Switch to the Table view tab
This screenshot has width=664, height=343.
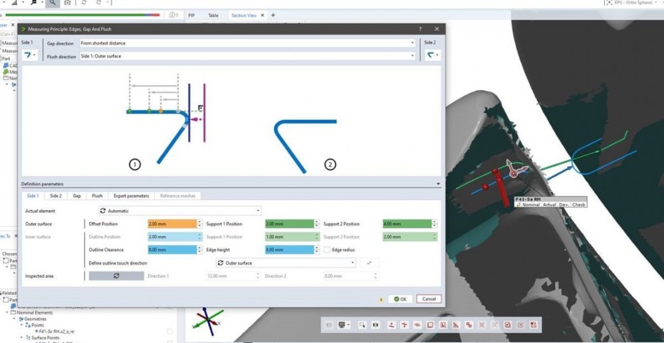tap(213, 15)
